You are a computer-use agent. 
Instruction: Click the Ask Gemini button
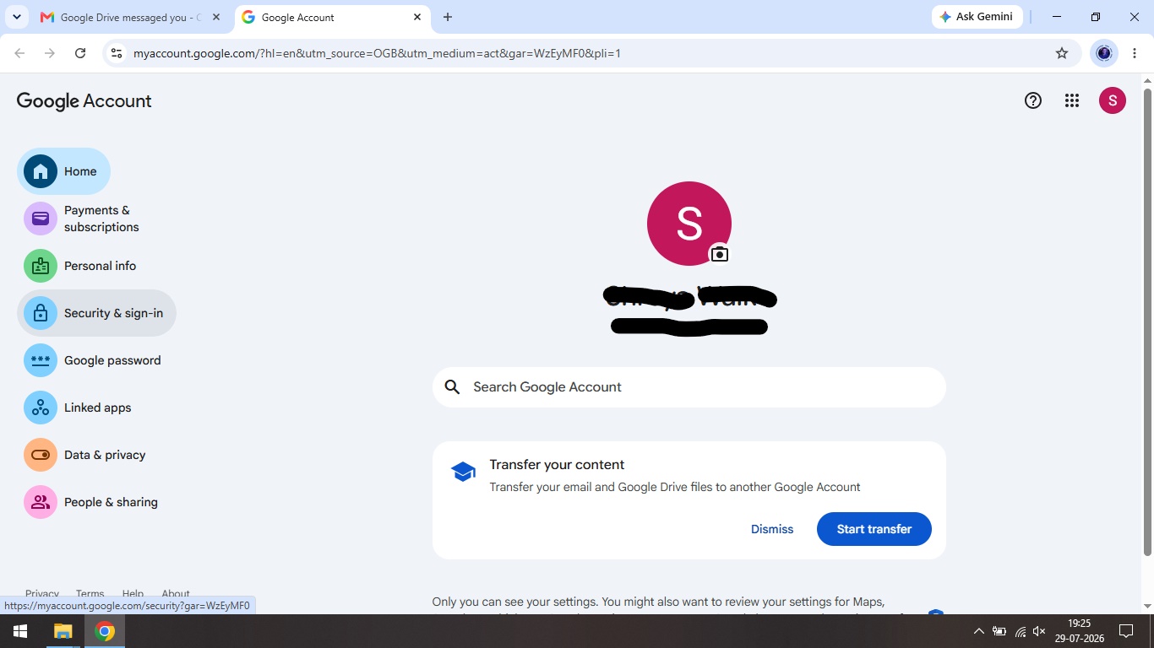pyautogui.click(x=977, y=17)
